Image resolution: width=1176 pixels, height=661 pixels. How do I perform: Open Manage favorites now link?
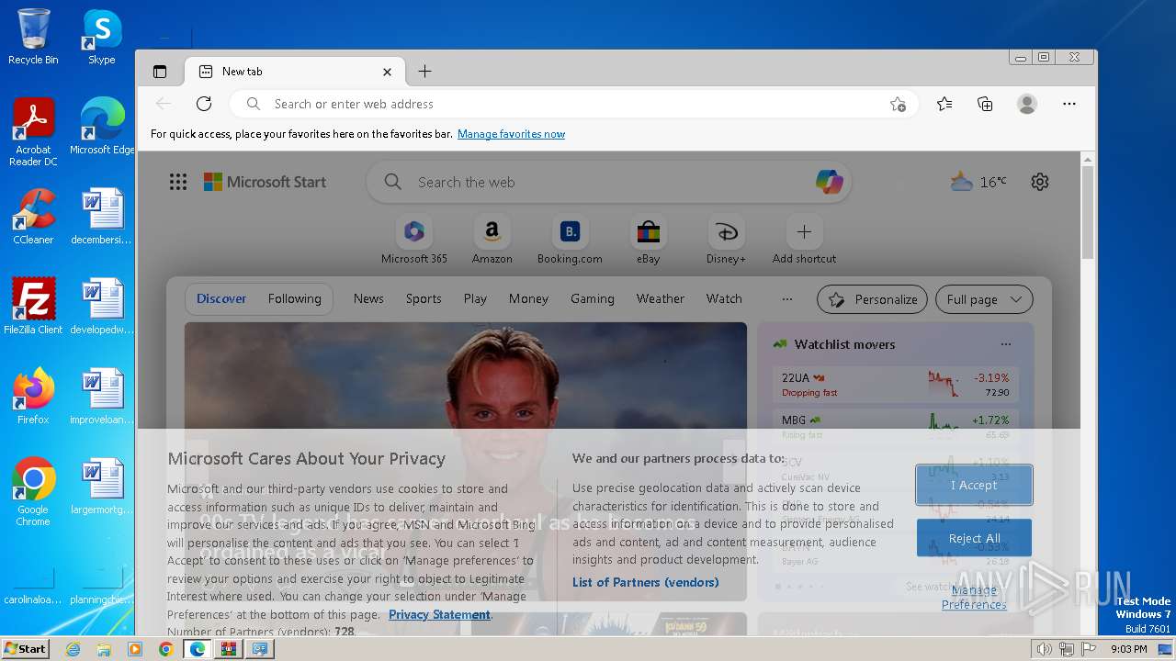pyautogui.click(x=511, y=134)
